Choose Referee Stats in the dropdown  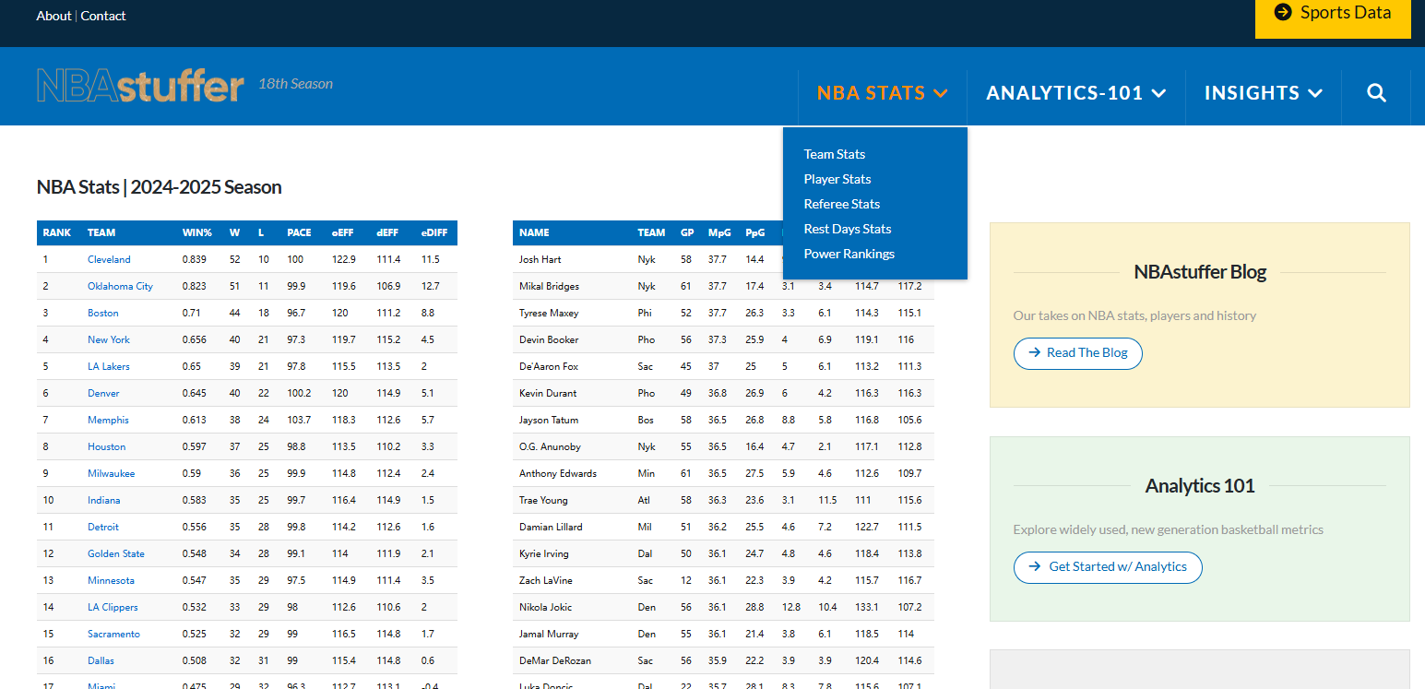[x=842, y=204]
